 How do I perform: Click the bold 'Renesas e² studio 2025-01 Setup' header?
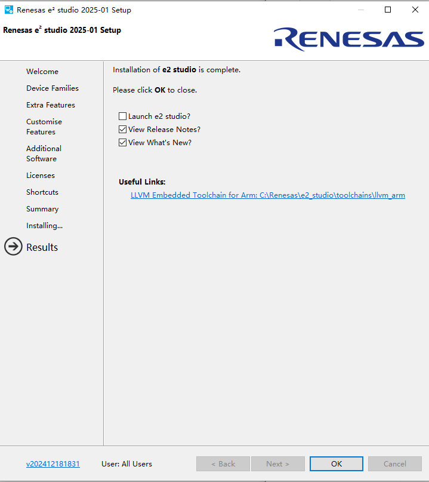62,30
